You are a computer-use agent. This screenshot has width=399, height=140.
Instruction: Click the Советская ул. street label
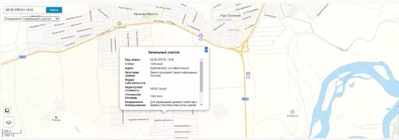point(125,8)
